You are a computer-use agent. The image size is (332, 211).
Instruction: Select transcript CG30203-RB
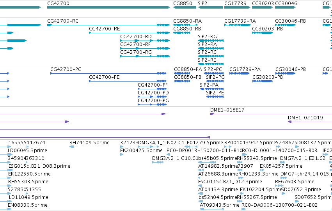click(263, 33)
